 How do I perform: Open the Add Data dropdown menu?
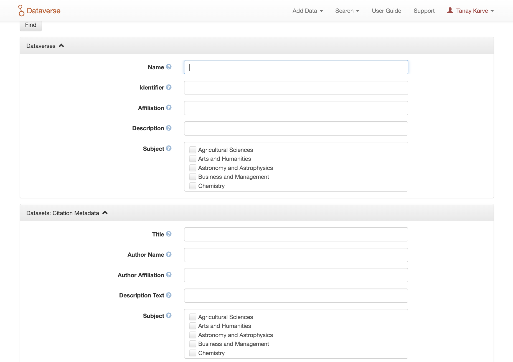[x=308, y=11]
